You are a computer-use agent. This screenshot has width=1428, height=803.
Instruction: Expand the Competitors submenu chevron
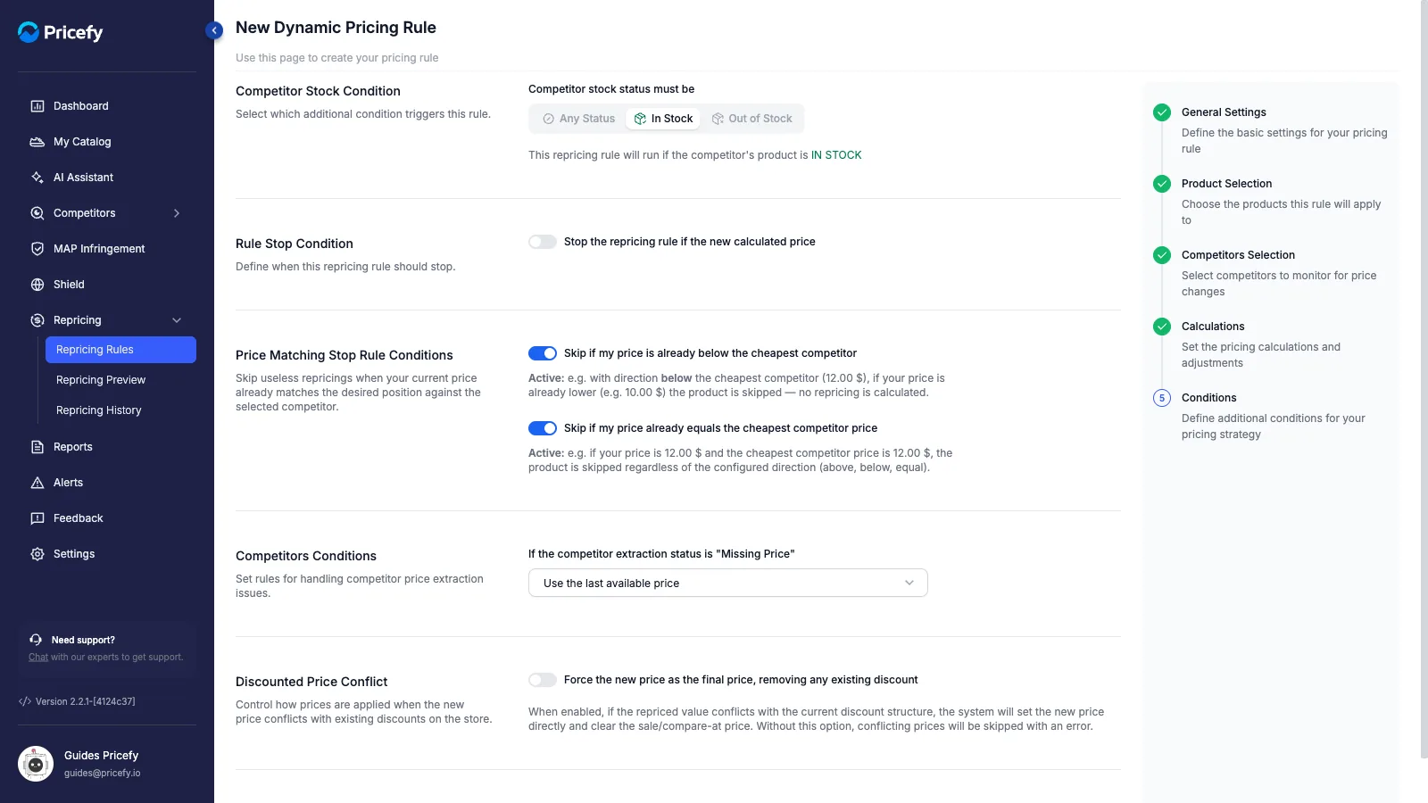coord(177,213)
